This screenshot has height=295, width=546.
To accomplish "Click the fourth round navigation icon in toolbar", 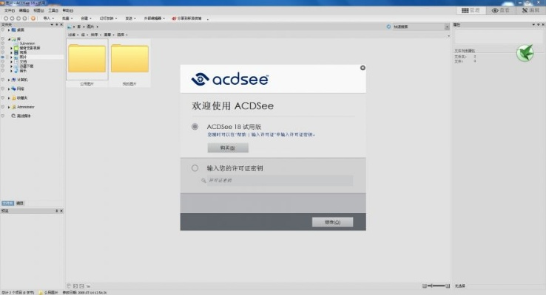I will click(24, 18).
